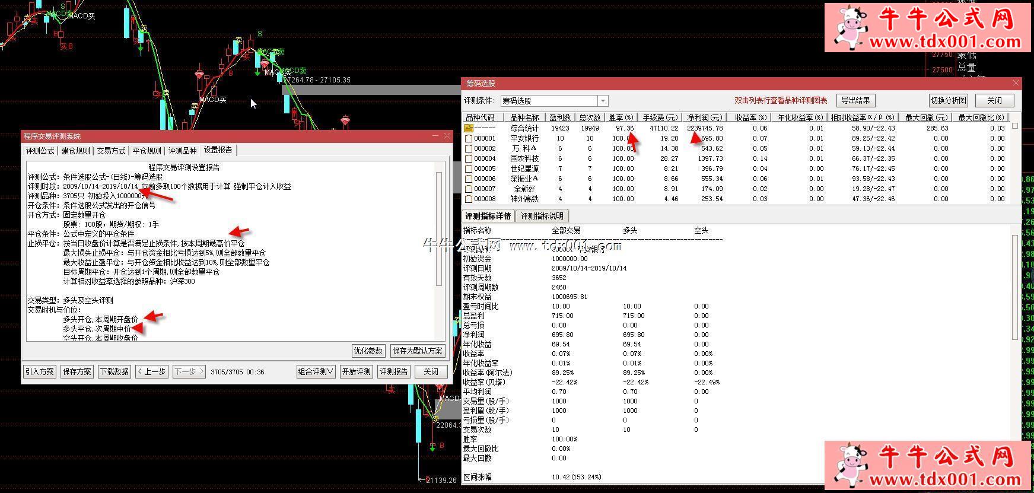Click the 保存为默认方案 button
The width and height of the screenshot is (1034, 493).
point(418,351)
